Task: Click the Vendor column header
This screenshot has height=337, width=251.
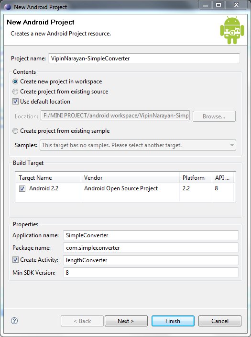Action: (131, 178)
